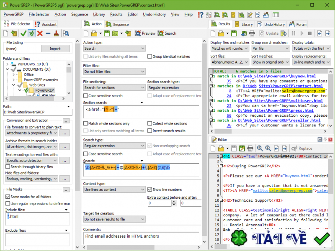Zoom in using the Editor magnifier icon
This screenshot has width=335, height=251.
pos(260,148)
